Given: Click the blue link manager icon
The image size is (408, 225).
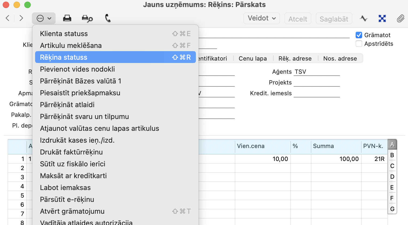Looking at the screenshot, I should [382, 18].
